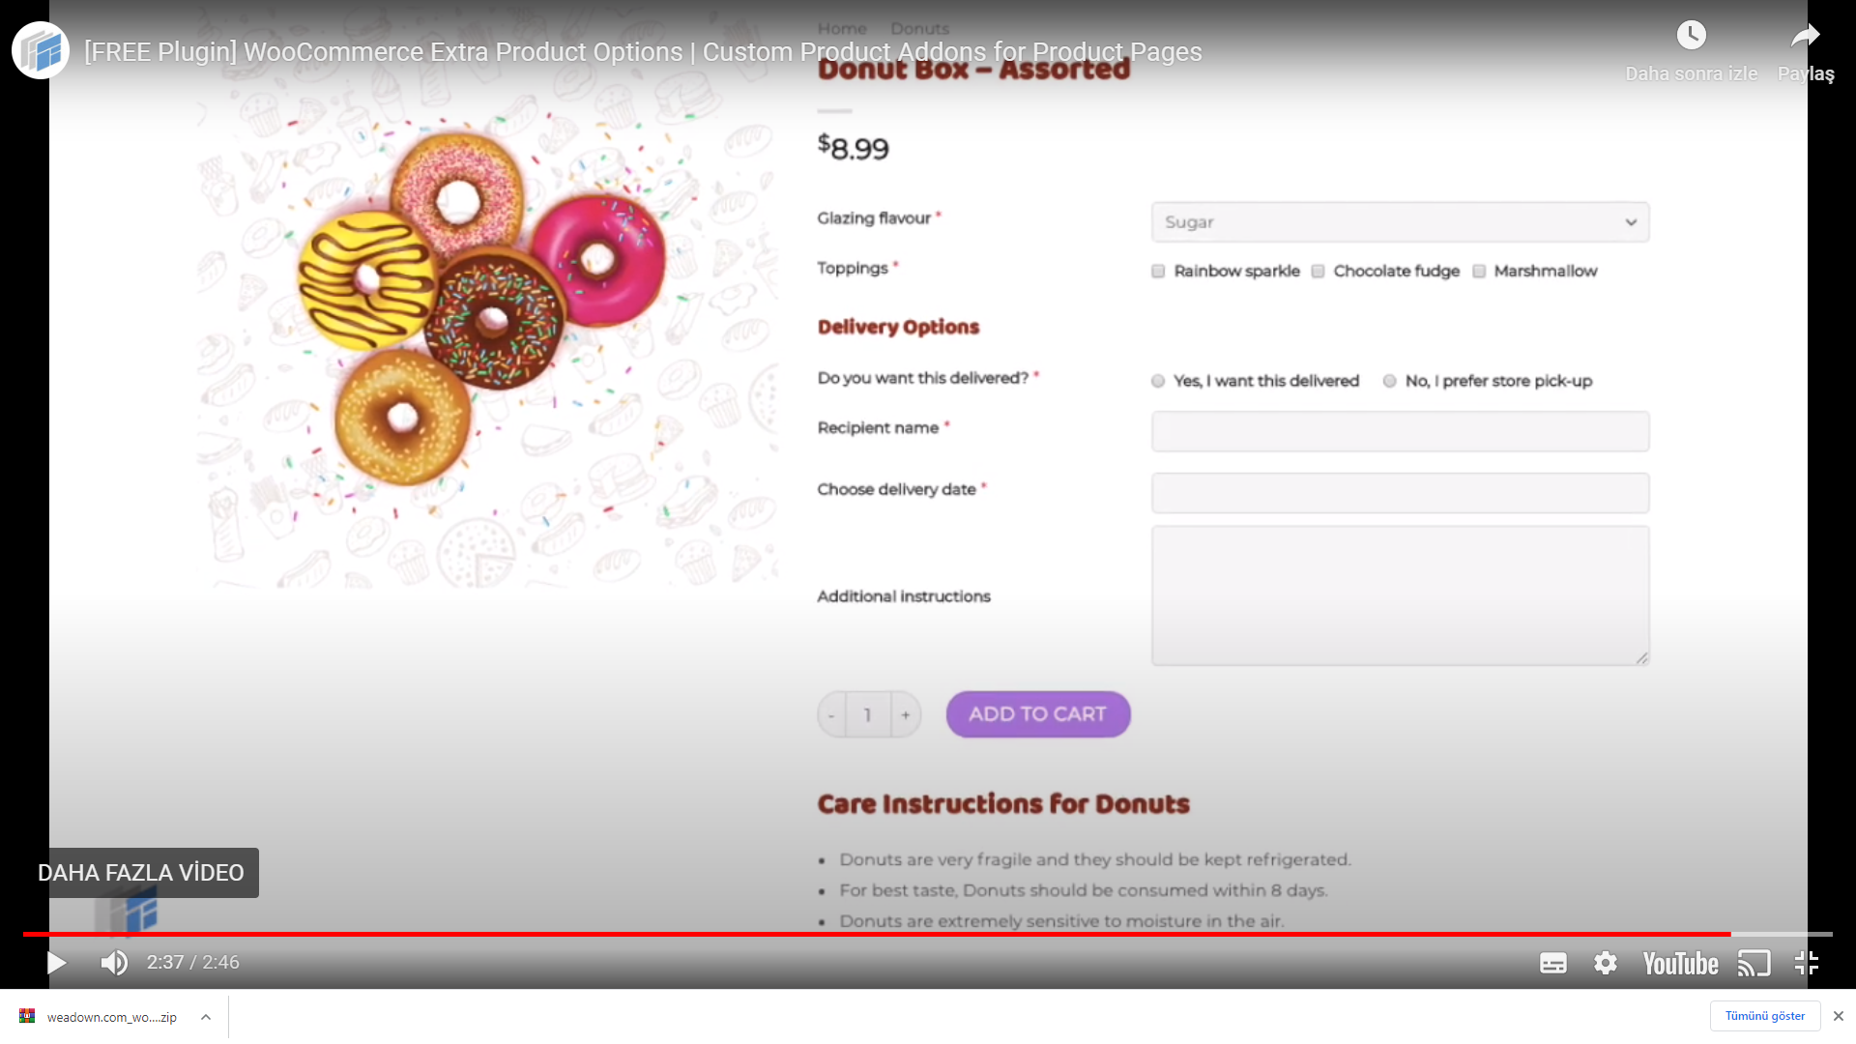The image size is (1856, 1044).
Task: Click the $8.99 price text
Action: (854, 148)
